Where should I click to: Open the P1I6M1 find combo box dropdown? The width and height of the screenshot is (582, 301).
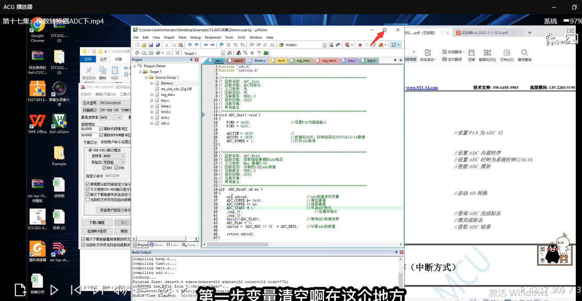325,45
